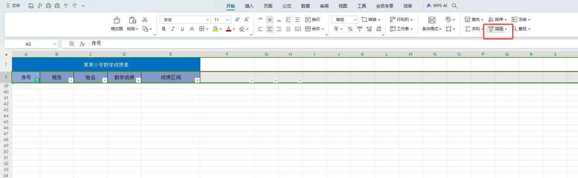Apply percent style format
The height and width of the screenshot is (178, 578).
pyautogui.click(x=350, y=29)
